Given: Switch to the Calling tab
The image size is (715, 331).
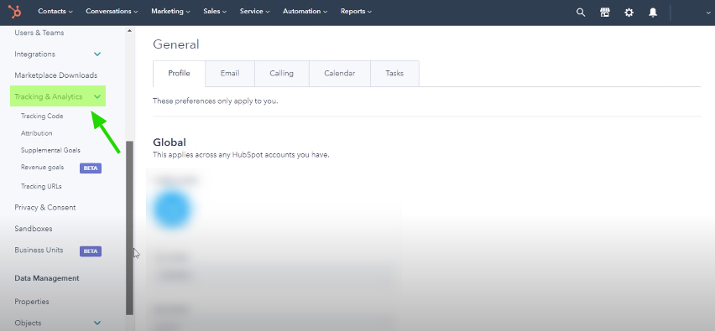Looking at the screenshot, I should pyautogui.click(x=281, y=73).
